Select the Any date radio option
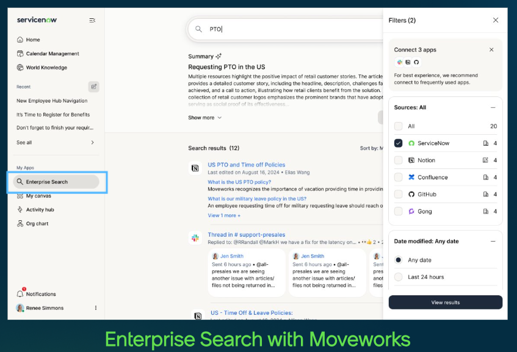Screen dimensions: 517x352 399,260
